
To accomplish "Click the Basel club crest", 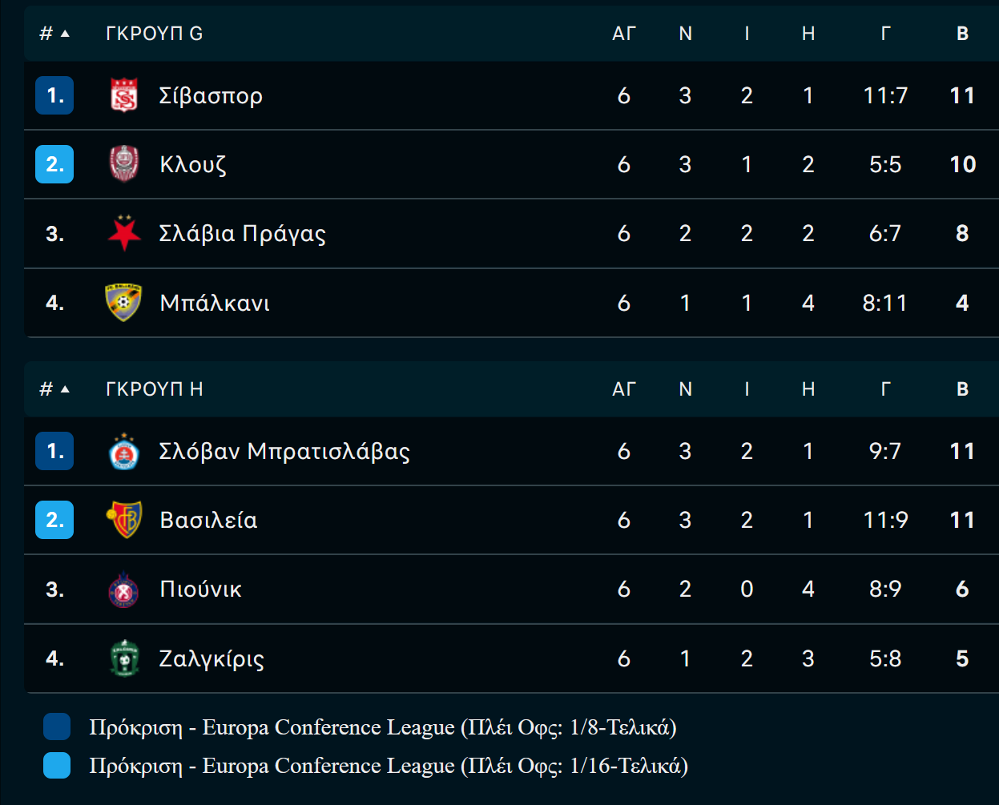I will tap(124, 520).
